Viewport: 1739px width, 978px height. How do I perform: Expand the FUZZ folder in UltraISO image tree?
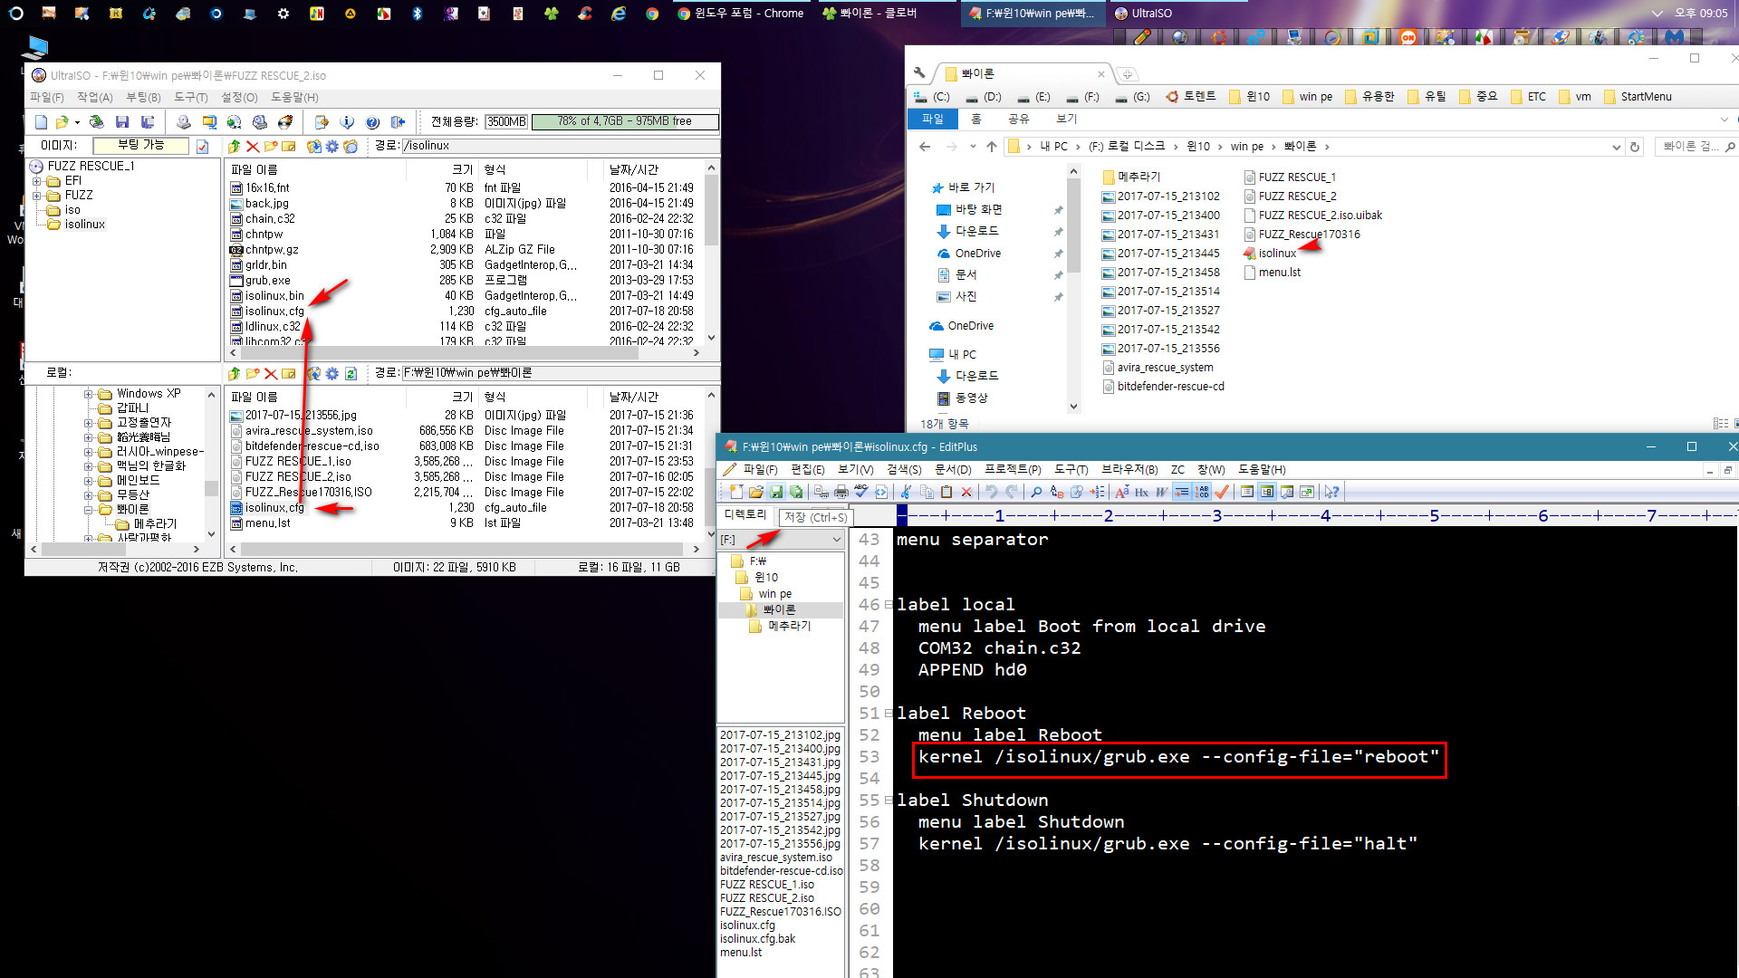[x=37, y=196]
